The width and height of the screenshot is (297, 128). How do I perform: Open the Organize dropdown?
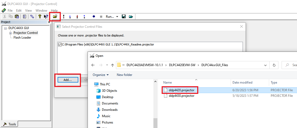[101, 75]
